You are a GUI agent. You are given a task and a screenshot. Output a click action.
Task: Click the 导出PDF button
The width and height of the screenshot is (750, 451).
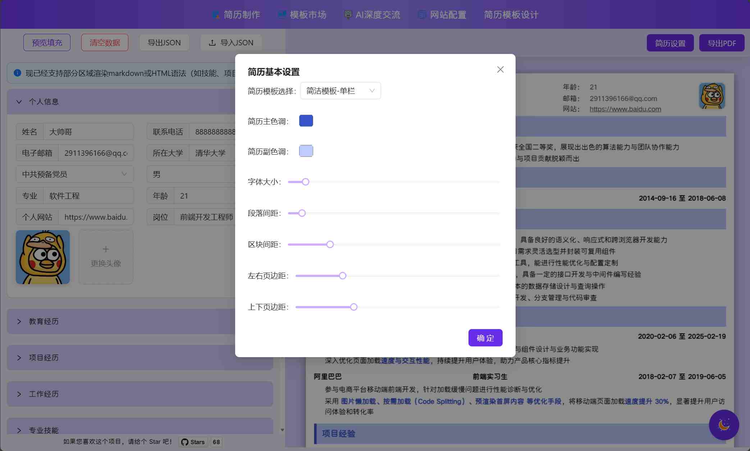[x=721, y=43]
